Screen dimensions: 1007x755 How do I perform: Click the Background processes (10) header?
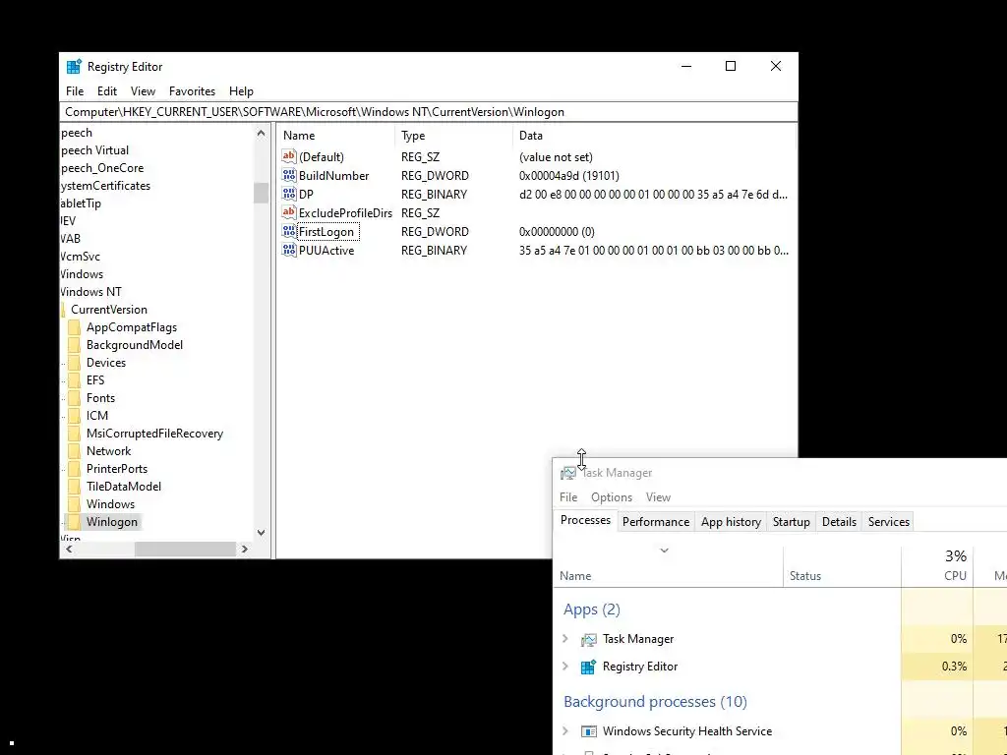tap(655, 701)
